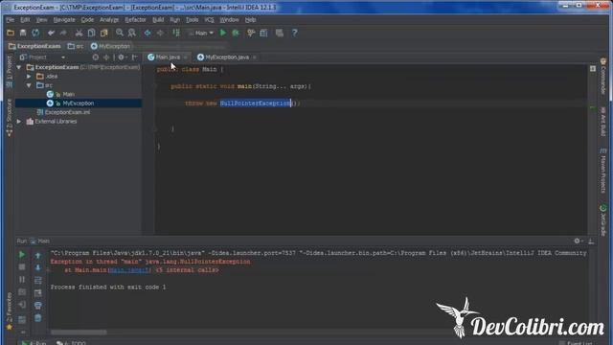Open the Main run configuration dropdown

(x=201, y=33)
